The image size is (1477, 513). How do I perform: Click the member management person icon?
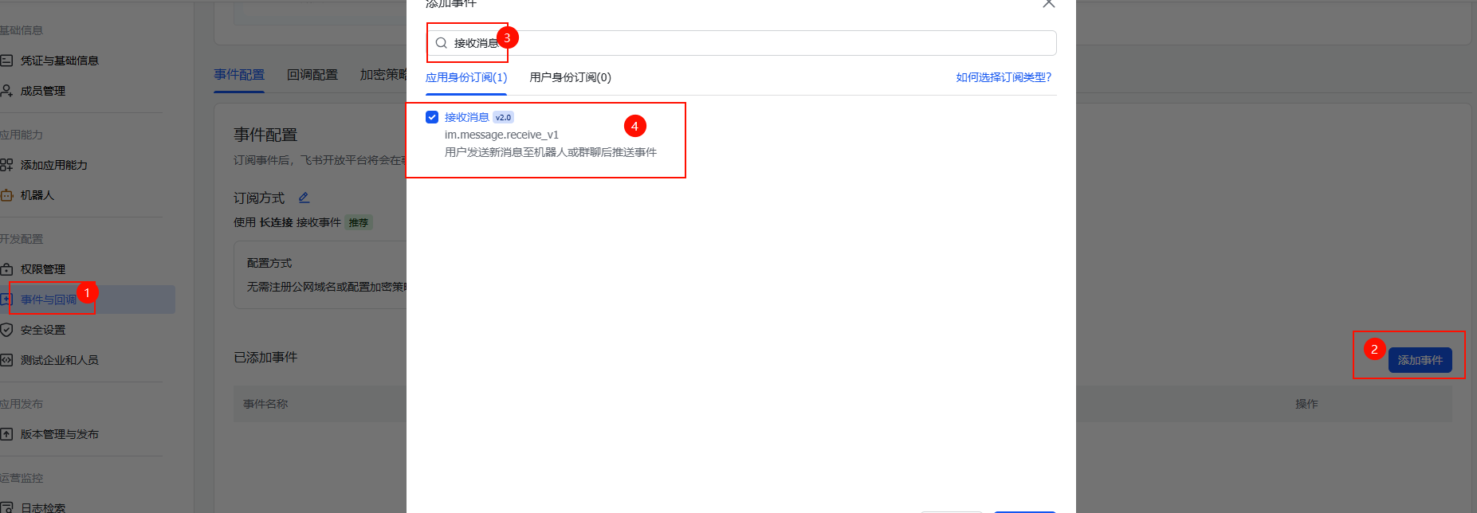pyautogui.click(x=6, y=91)
